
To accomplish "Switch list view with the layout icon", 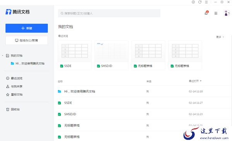I will (216, 13).
